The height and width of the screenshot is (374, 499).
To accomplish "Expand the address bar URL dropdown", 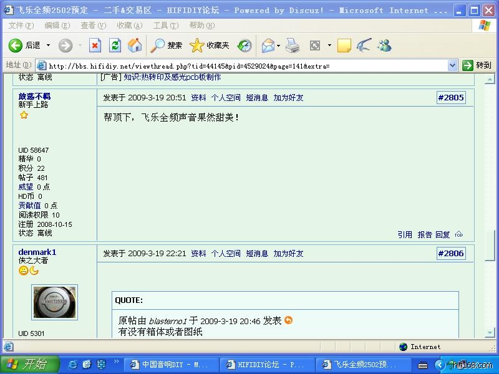I will (x=452, y=65).
